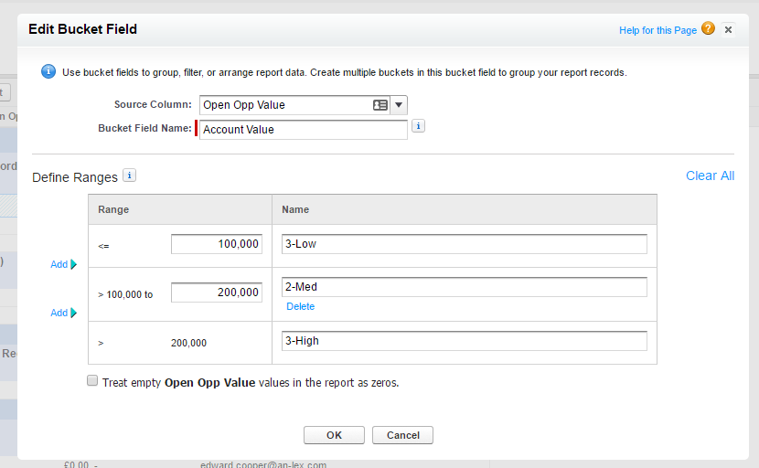This screenshot has height=468, width=759.
Task: Click Add below the second range row
Action: point(63,313)
